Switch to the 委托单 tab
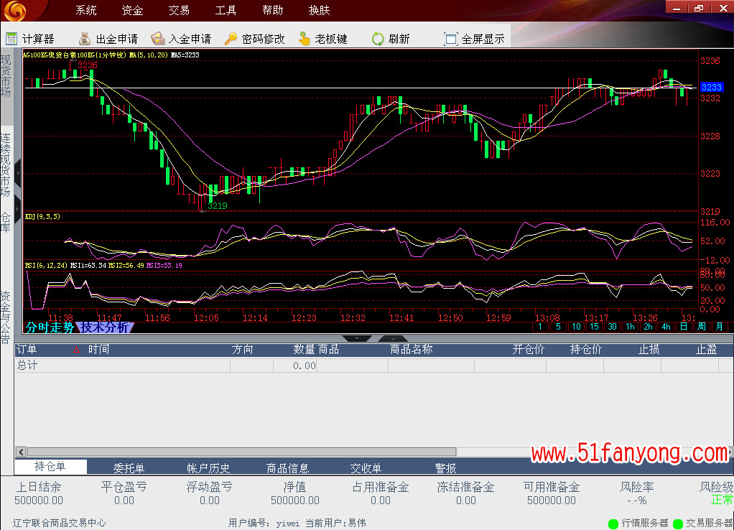Viewport: 734px width, 530px height. (129, 468)
